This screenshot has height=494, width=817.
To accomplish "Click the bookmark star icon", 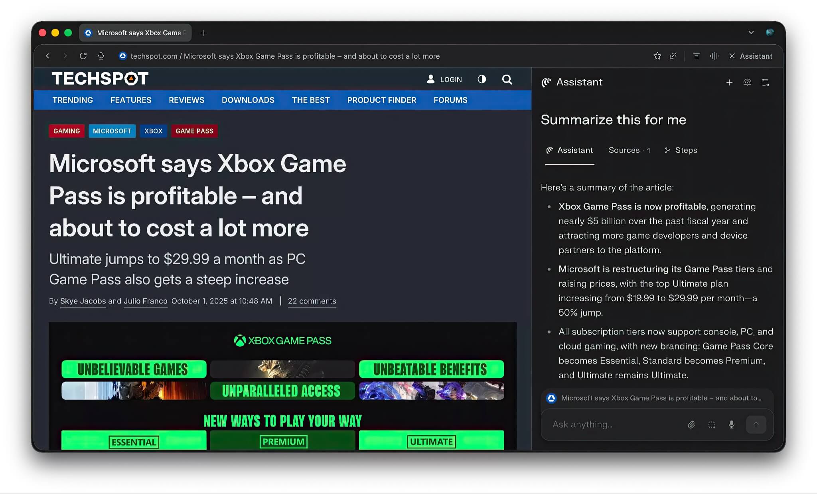I will tap(657, 56).
